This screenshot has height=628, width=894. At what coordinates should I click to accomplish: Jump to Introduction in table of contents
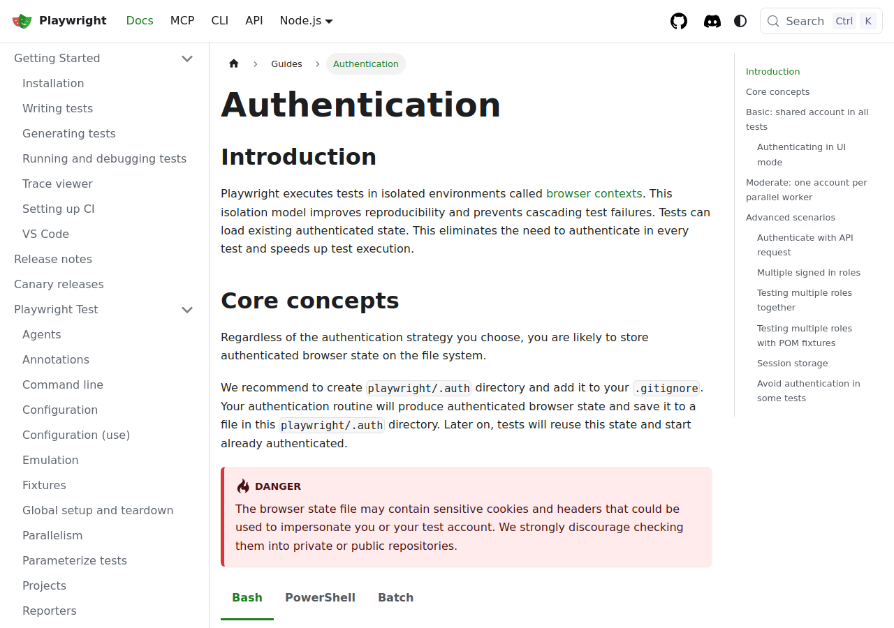[x=772, y=72]
